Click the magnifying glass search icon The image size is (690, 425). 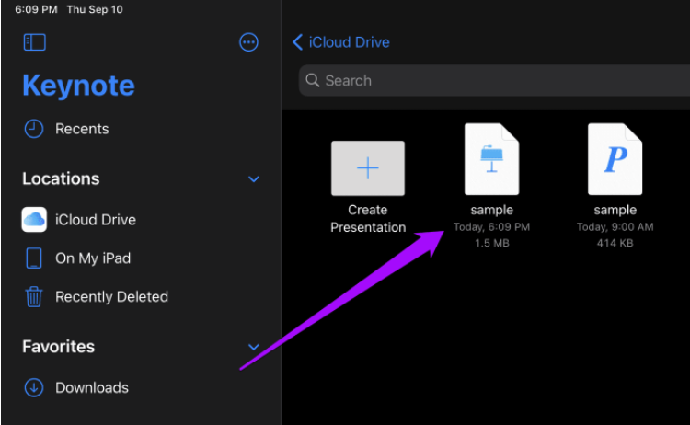pyautogui.click(x=313, y=81)
